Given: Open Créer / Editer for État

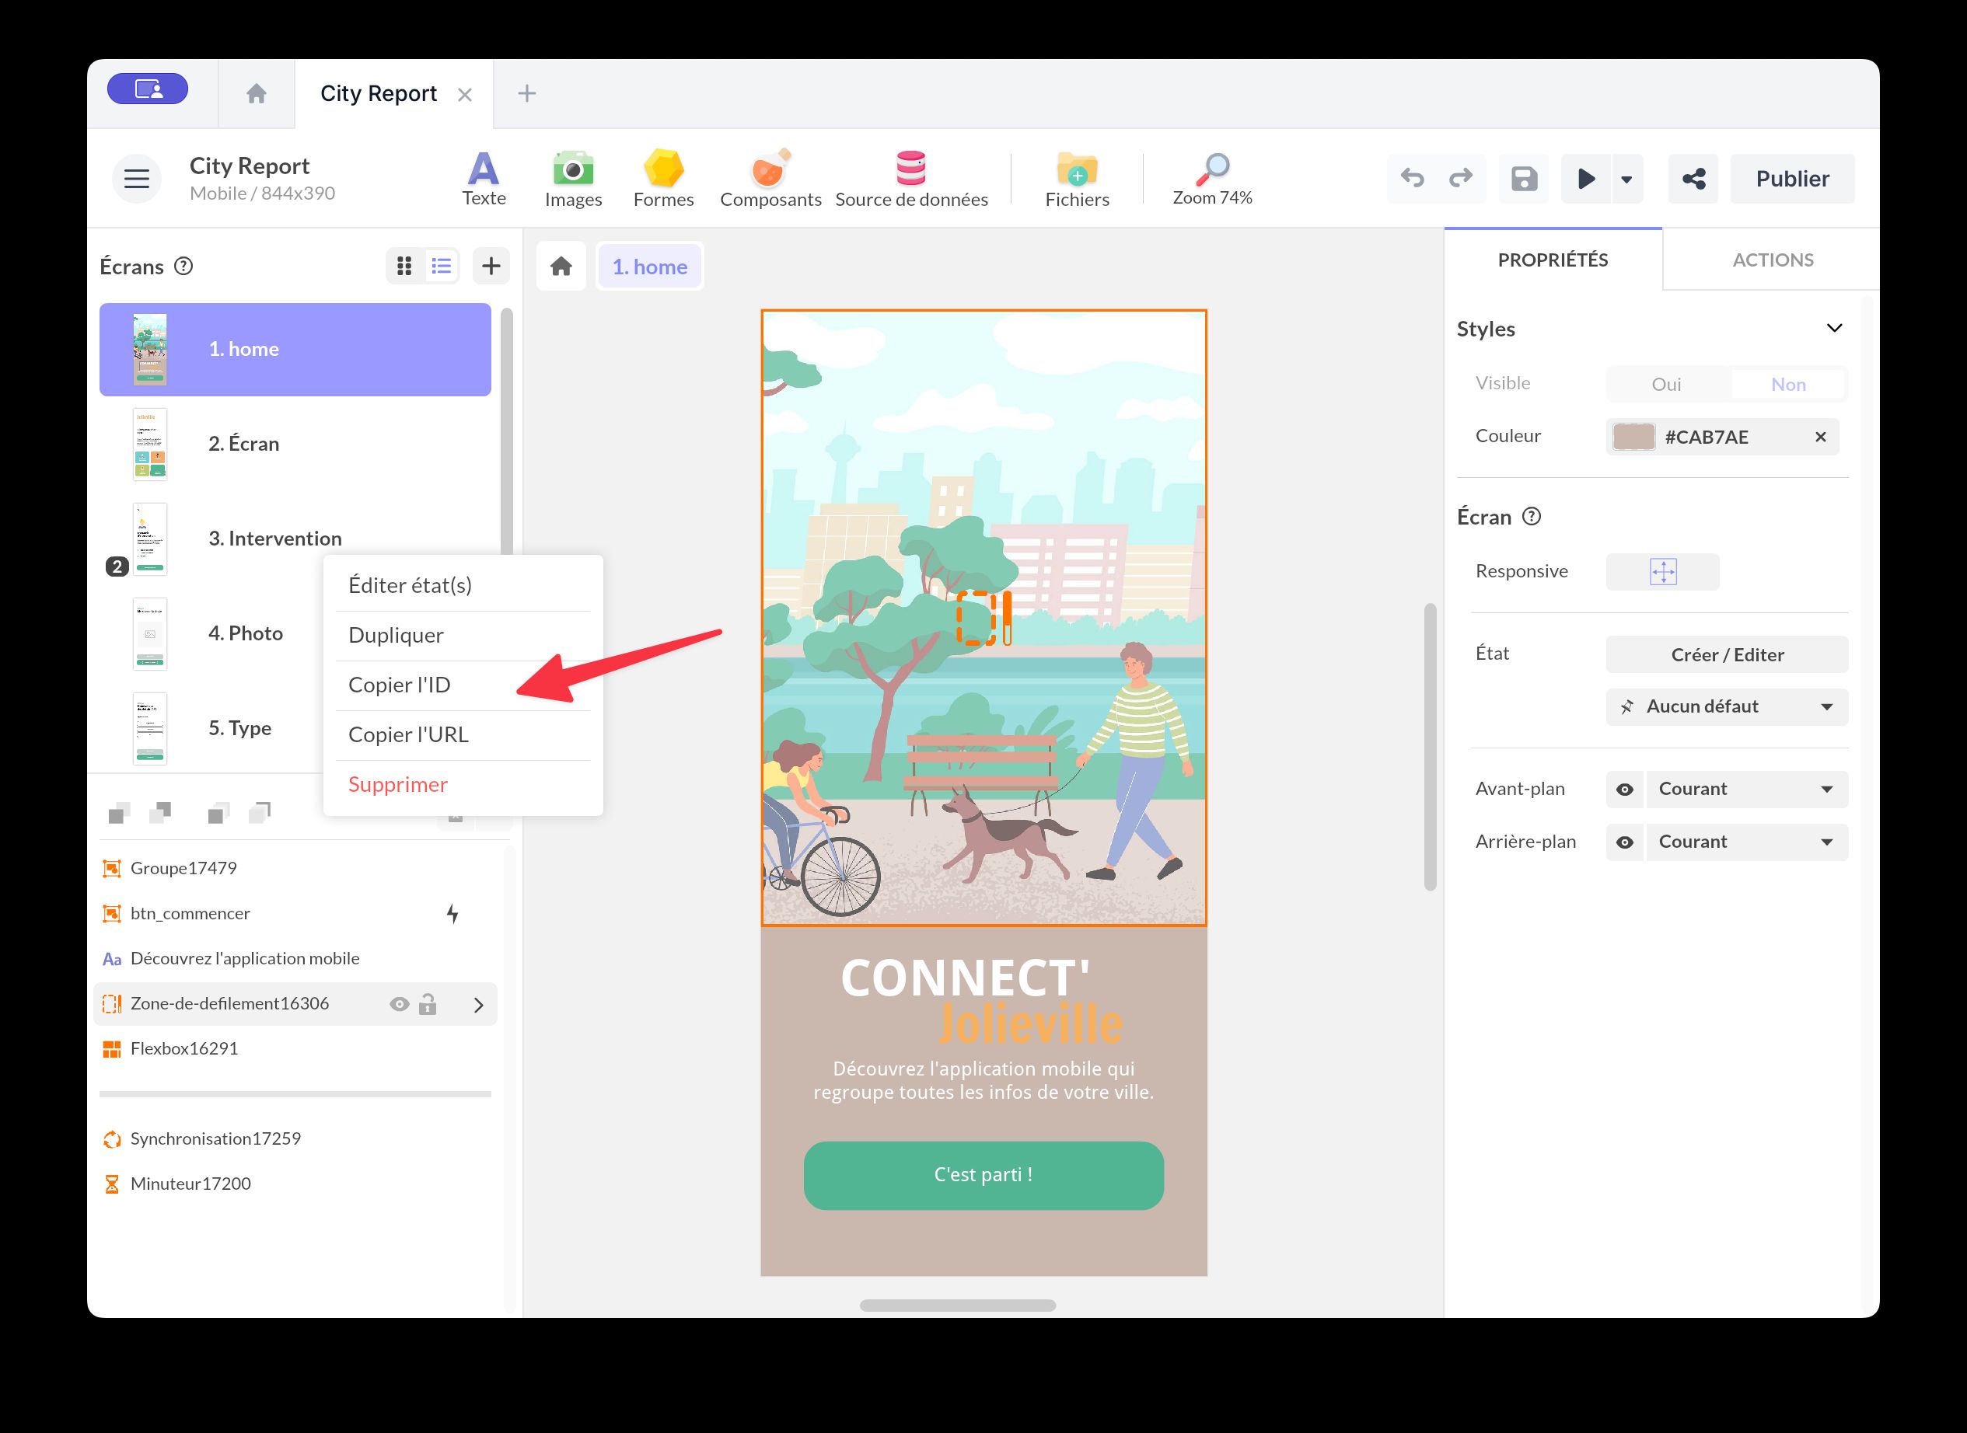Looking at the screenshot, I should point(1726,654).
